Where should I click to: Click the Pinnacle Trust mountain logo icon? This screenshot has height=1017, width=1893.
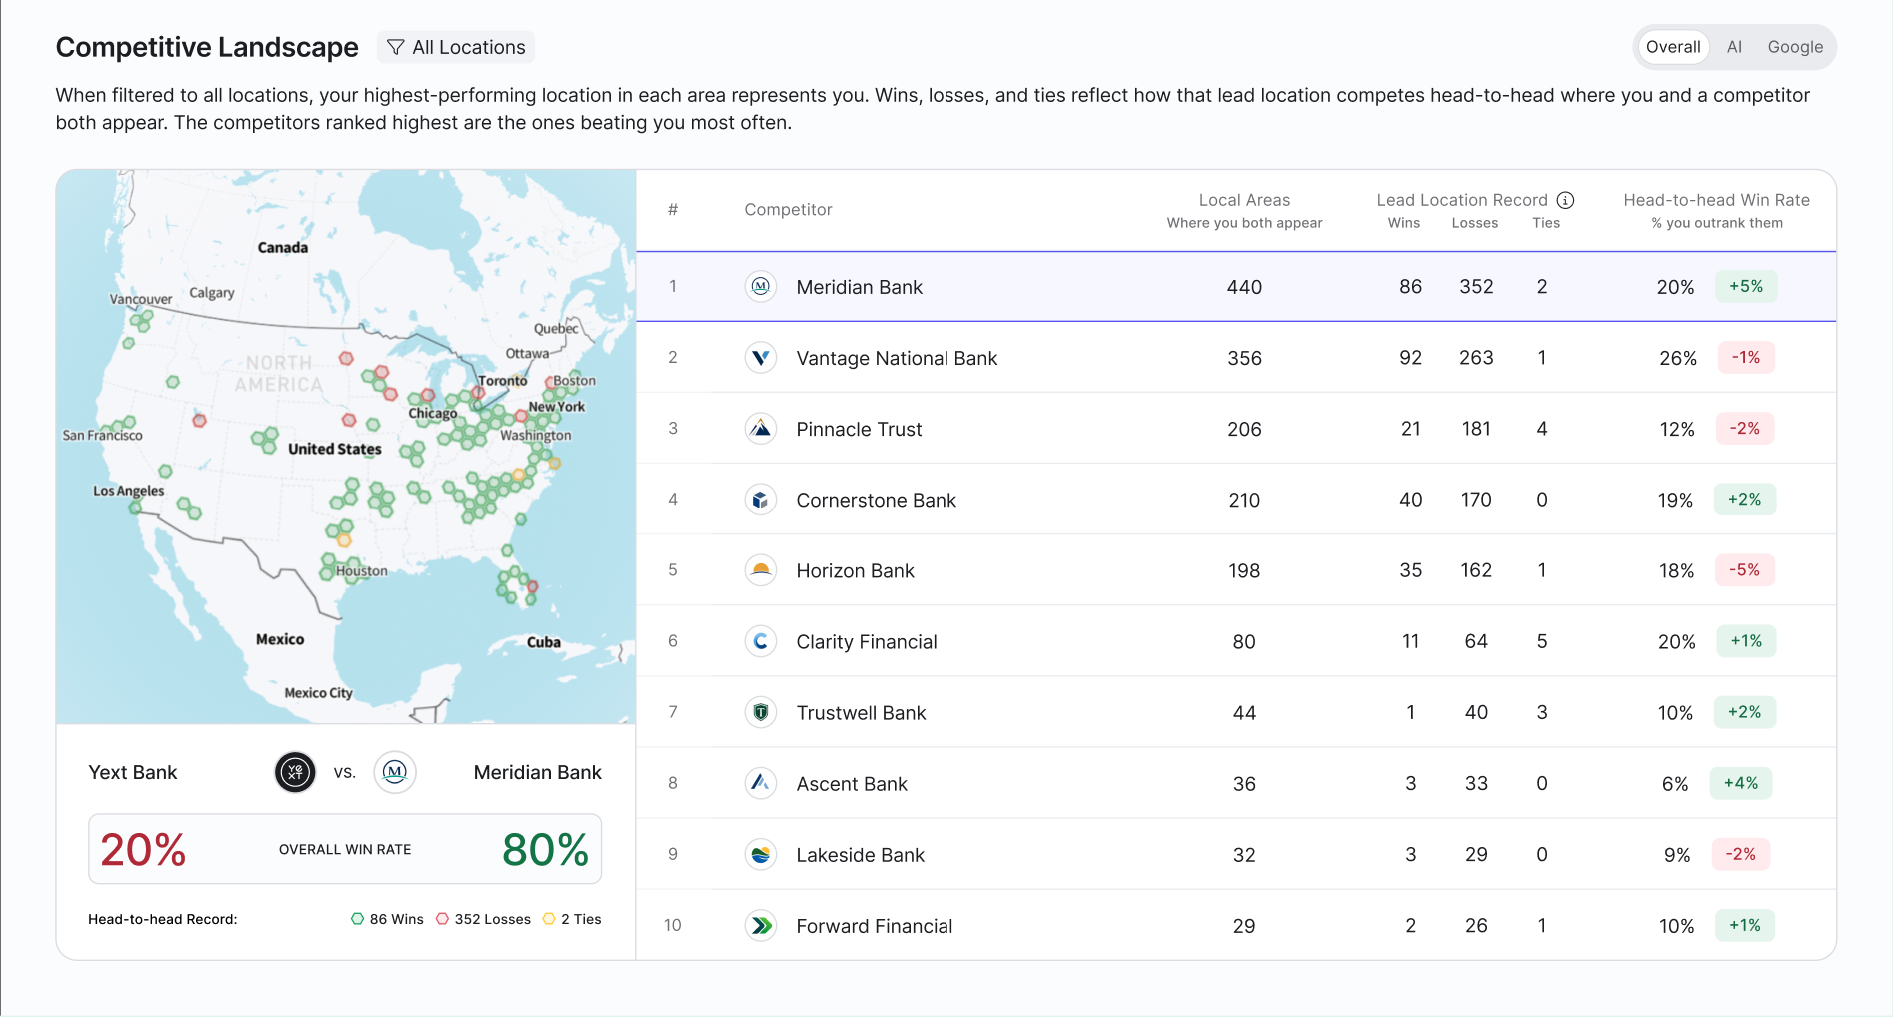pos(761,429)
